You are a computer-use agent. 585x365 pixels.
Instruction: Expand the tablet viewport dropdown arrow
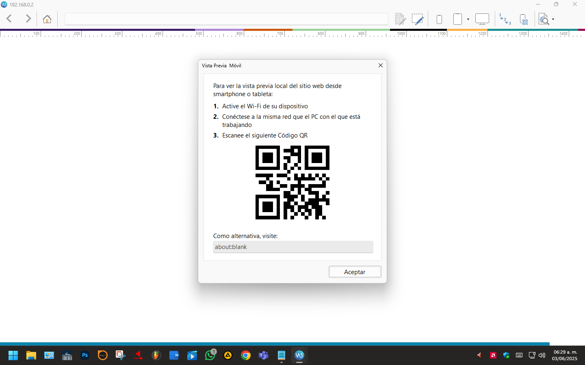click(x=468, y=19)
